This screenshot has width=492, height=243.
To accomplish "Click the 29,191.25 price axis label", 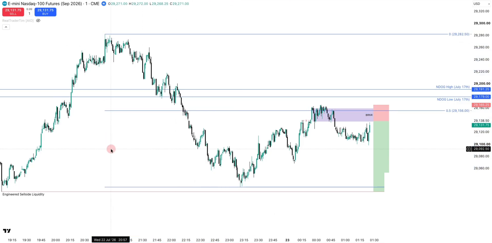I will tap(481, 89).
